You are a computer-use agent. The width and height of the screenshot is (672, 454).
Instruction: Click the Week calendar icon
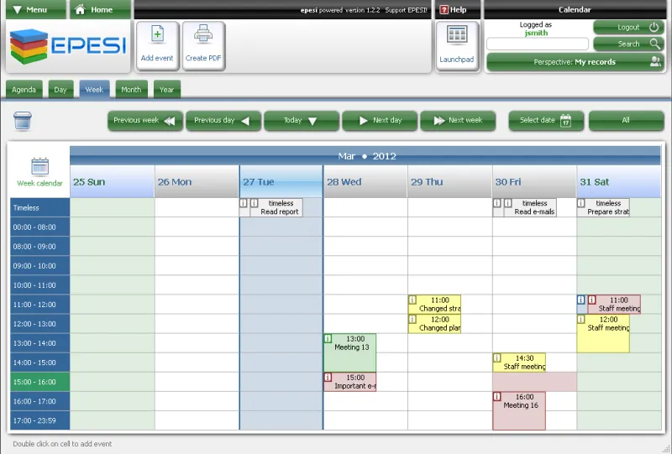tap(39, 167)
